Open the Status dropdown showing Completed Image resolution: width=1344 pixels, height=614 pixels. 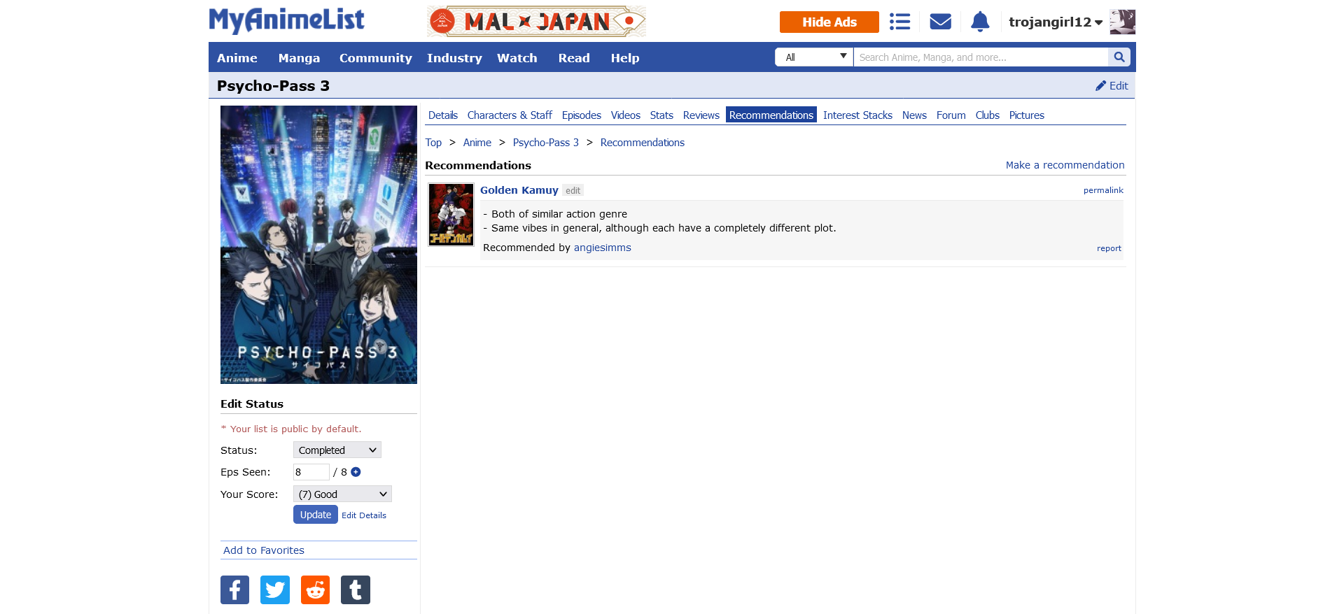337,450
